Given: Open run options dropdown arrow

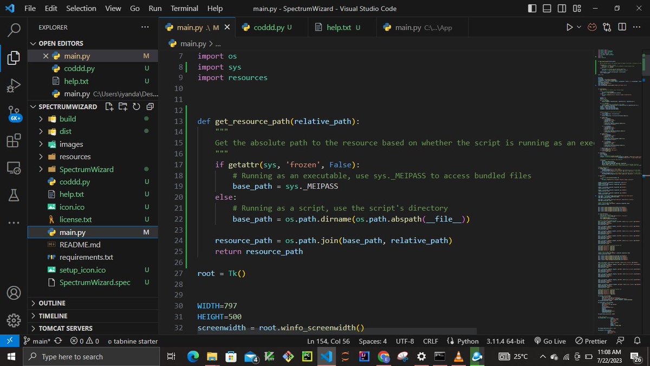Looking at the screenshot, I should coord(579,27).
